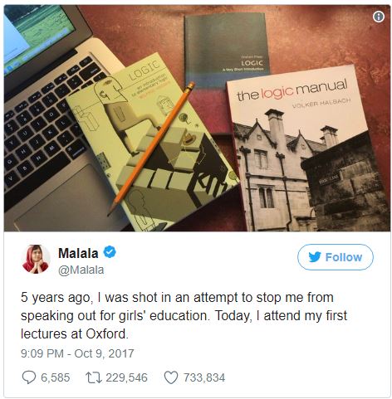Image resolution: width=392 pixels, height=399 pixels.
Task: Click the blue verified badge next to Malala
Action: pos(110,252)
